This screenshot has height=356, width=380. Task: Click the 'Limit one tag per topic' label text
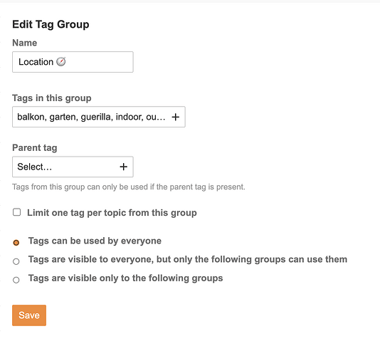[x=112, y=213]
